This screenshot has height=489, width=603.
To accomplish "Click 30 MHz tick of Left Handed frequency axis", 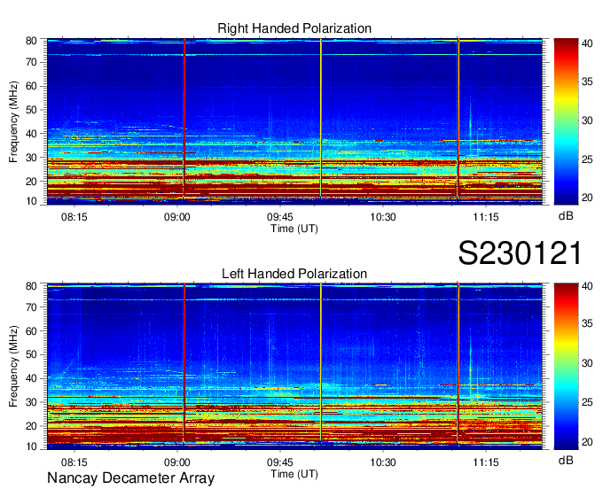I will [31, 402].
